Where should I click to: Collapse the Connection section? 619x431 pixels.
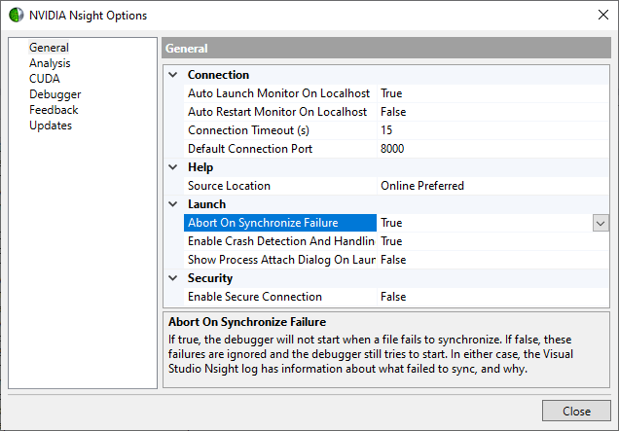point(173,75)
